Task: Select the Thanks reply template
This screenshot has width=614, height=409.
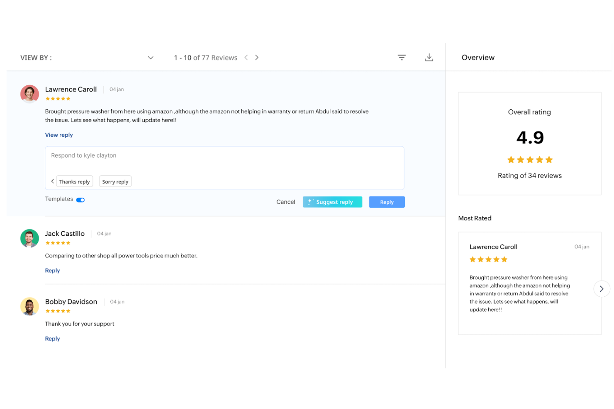Action: point(74,181)
